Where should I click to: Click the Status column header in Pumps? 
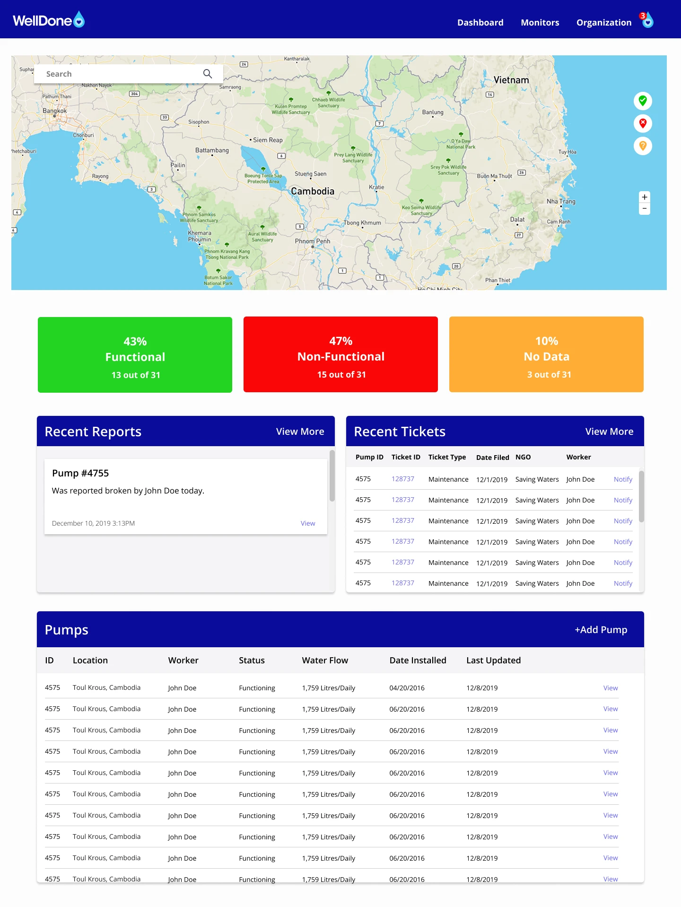click(x=252, y=660)
